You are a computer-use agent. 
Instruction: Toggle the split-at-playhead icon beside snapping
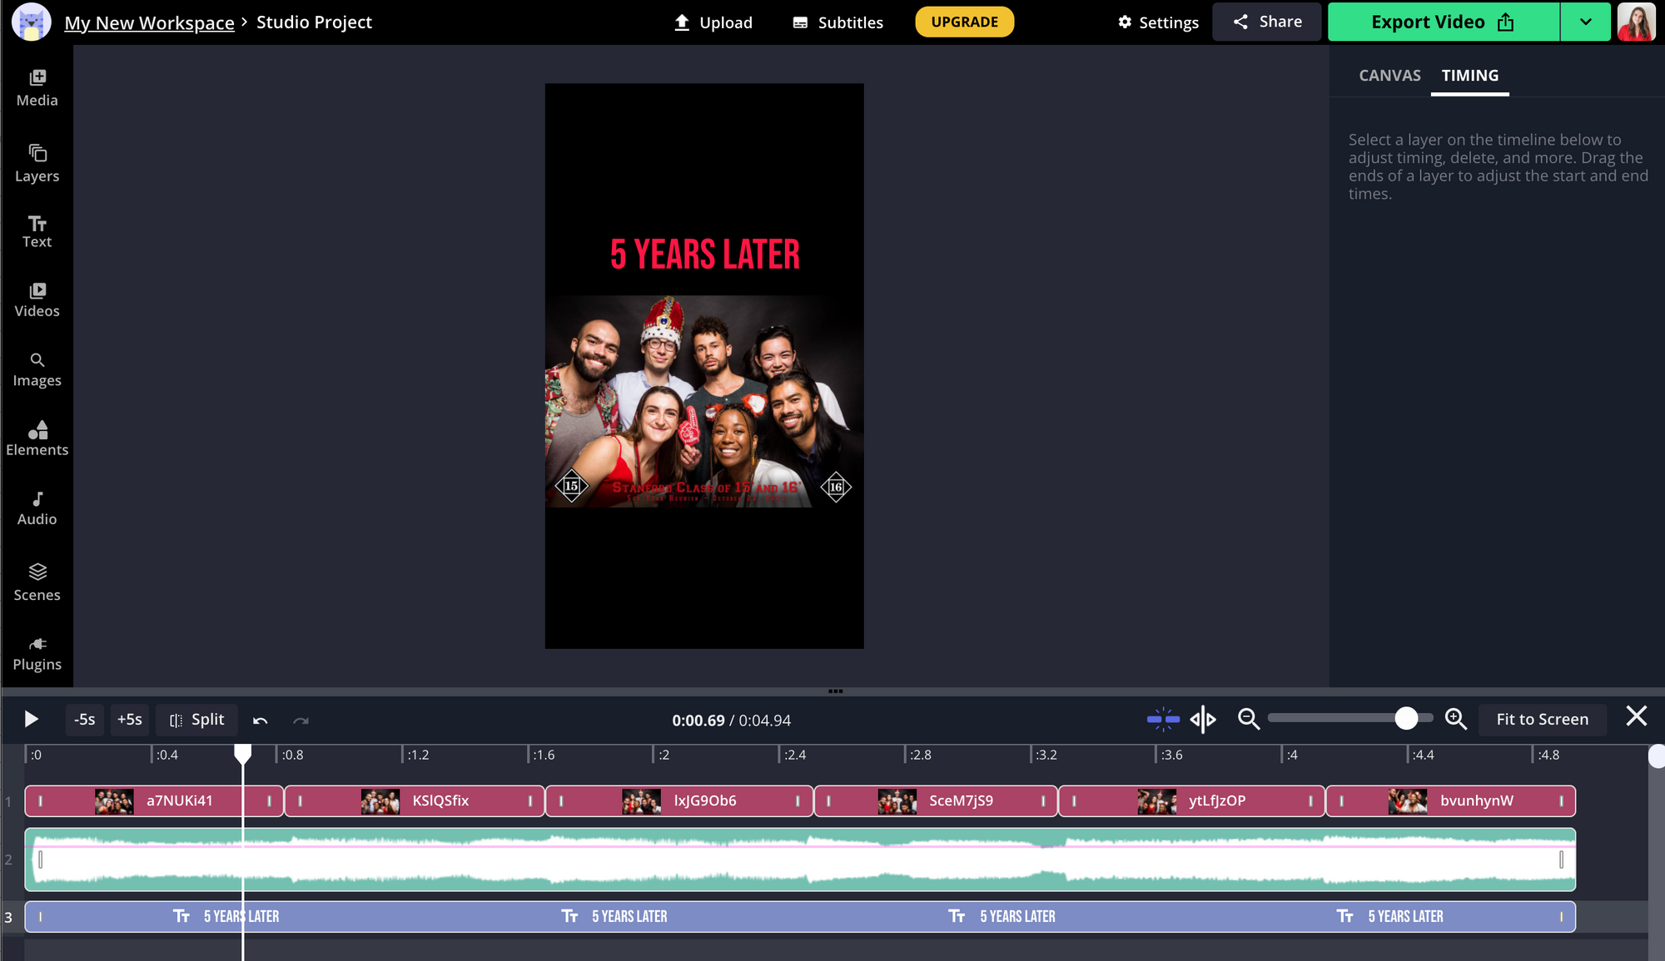(1203, 719)
